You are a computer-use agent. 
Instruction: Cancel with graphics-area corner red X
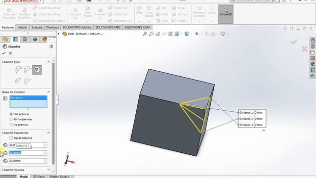coord(305,49)
